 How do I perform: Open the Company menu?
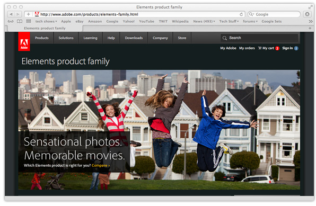coord(160,38)
